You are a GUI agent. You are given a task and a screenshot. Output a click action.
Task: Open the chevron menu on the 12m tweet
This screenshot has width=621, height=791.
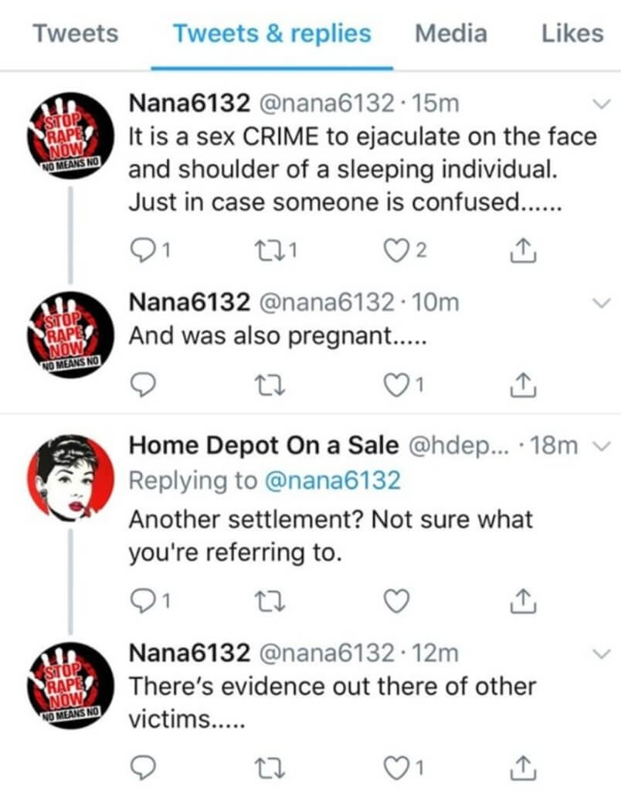click(599, 654)
